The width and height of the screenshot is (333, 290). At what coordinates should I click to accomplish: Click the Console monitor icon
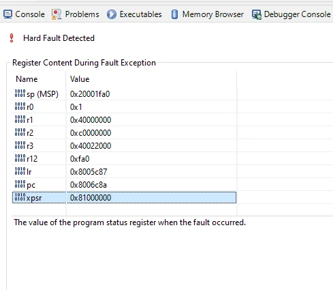tap(7, 14)
